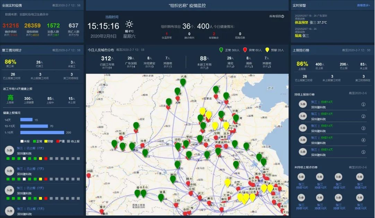Image resolution: width=375 pixels, height=218 pixels.
Task: Click the grey 待上报 legend swatch
Action: pyautogui.click(x=69, y=141)
